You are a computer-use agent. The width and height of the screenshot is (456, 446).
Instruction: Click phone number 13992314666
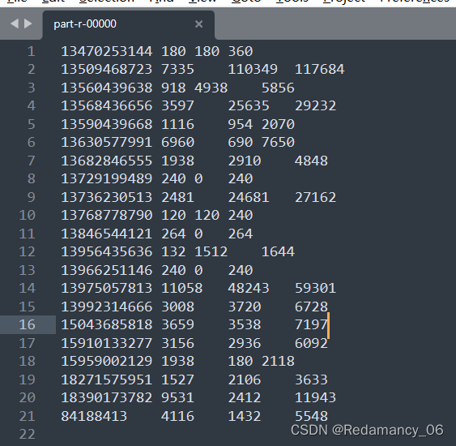point(106,307)
